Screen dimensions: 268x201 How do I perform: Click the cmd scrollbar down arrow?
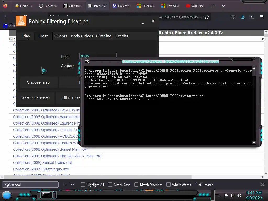tap(254, 142)
